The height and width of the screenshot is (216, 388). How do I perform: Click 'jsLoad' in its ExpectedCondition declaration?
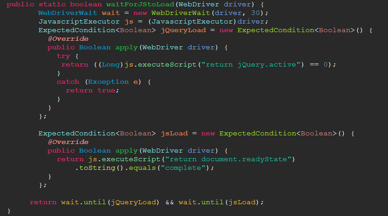(174, 134)
